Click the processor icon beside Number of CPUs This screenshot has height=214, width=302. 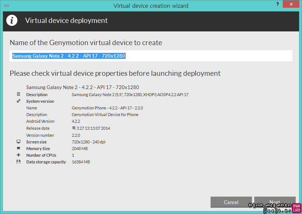[19, 155]
